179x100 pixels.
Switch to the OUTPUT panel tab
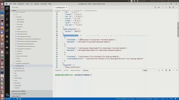coord(66,70)
